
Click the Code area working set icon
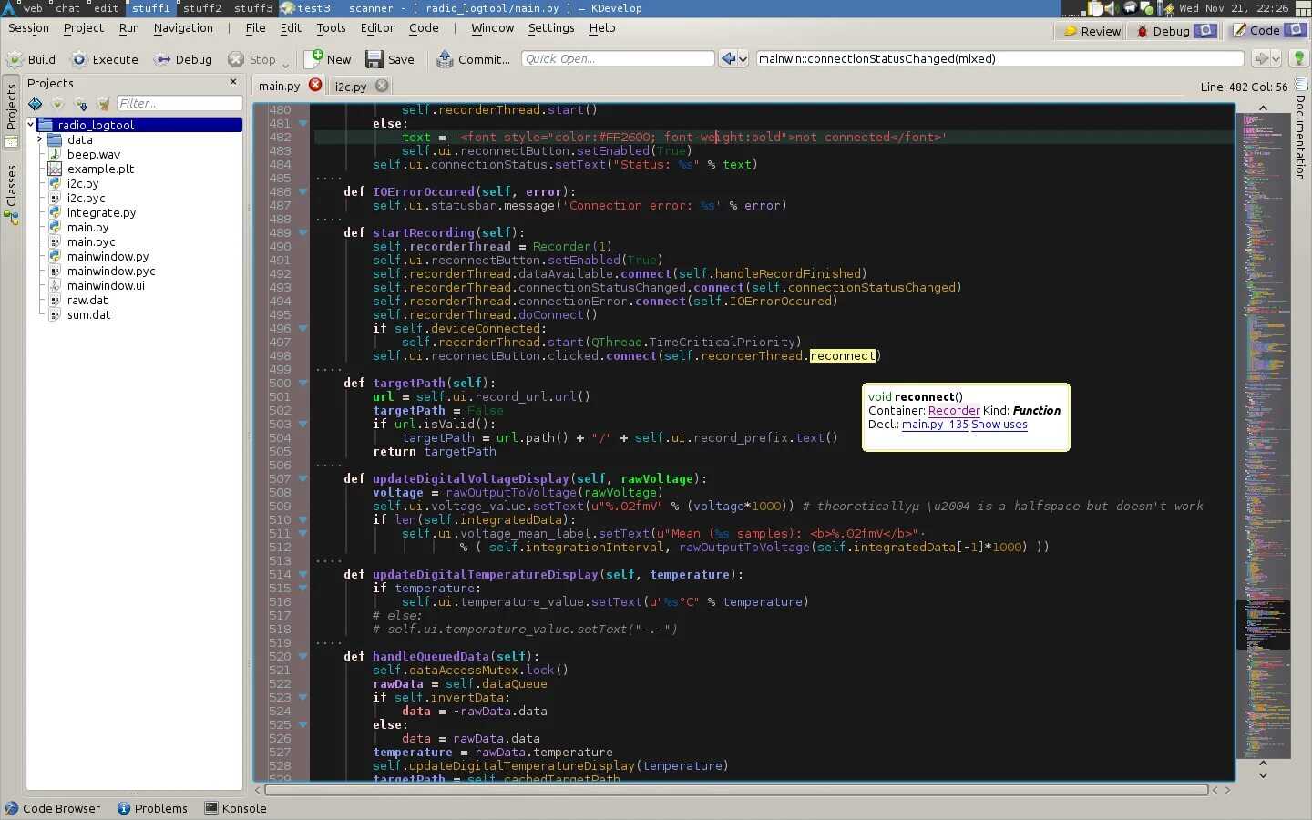click(x=1295, y=30)
